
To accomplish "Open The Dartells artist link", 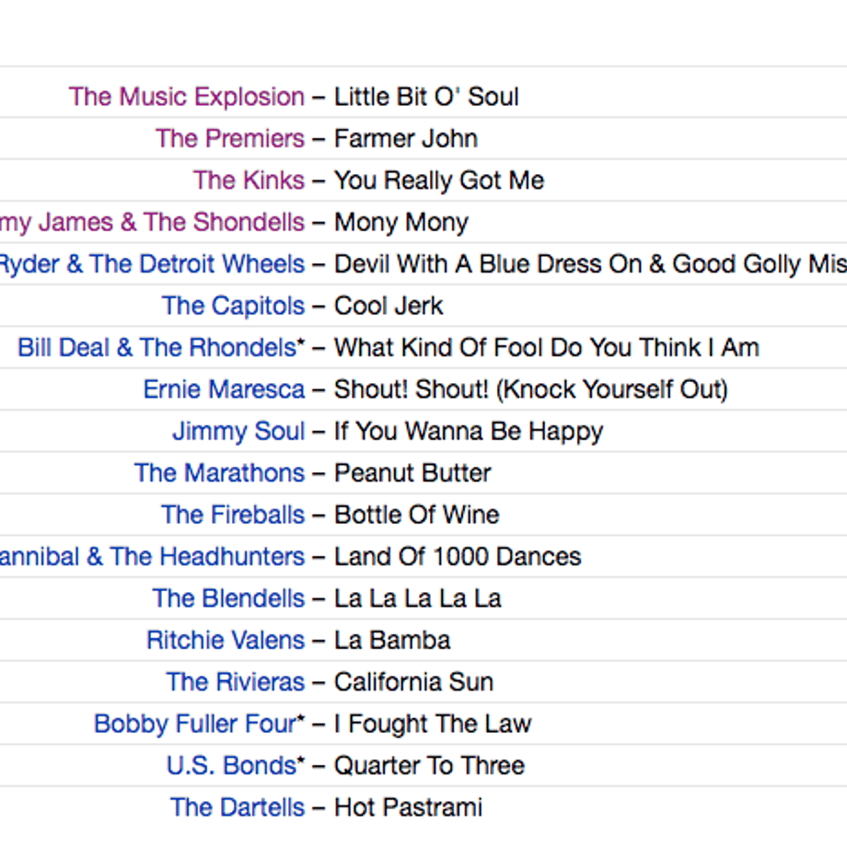I will pyautogui.click(x=238, y=807).
